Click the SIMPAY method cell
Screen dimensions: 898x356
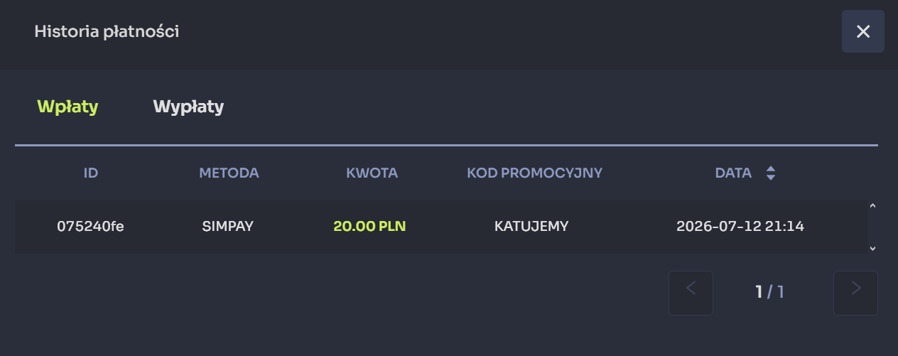point(227,227)
